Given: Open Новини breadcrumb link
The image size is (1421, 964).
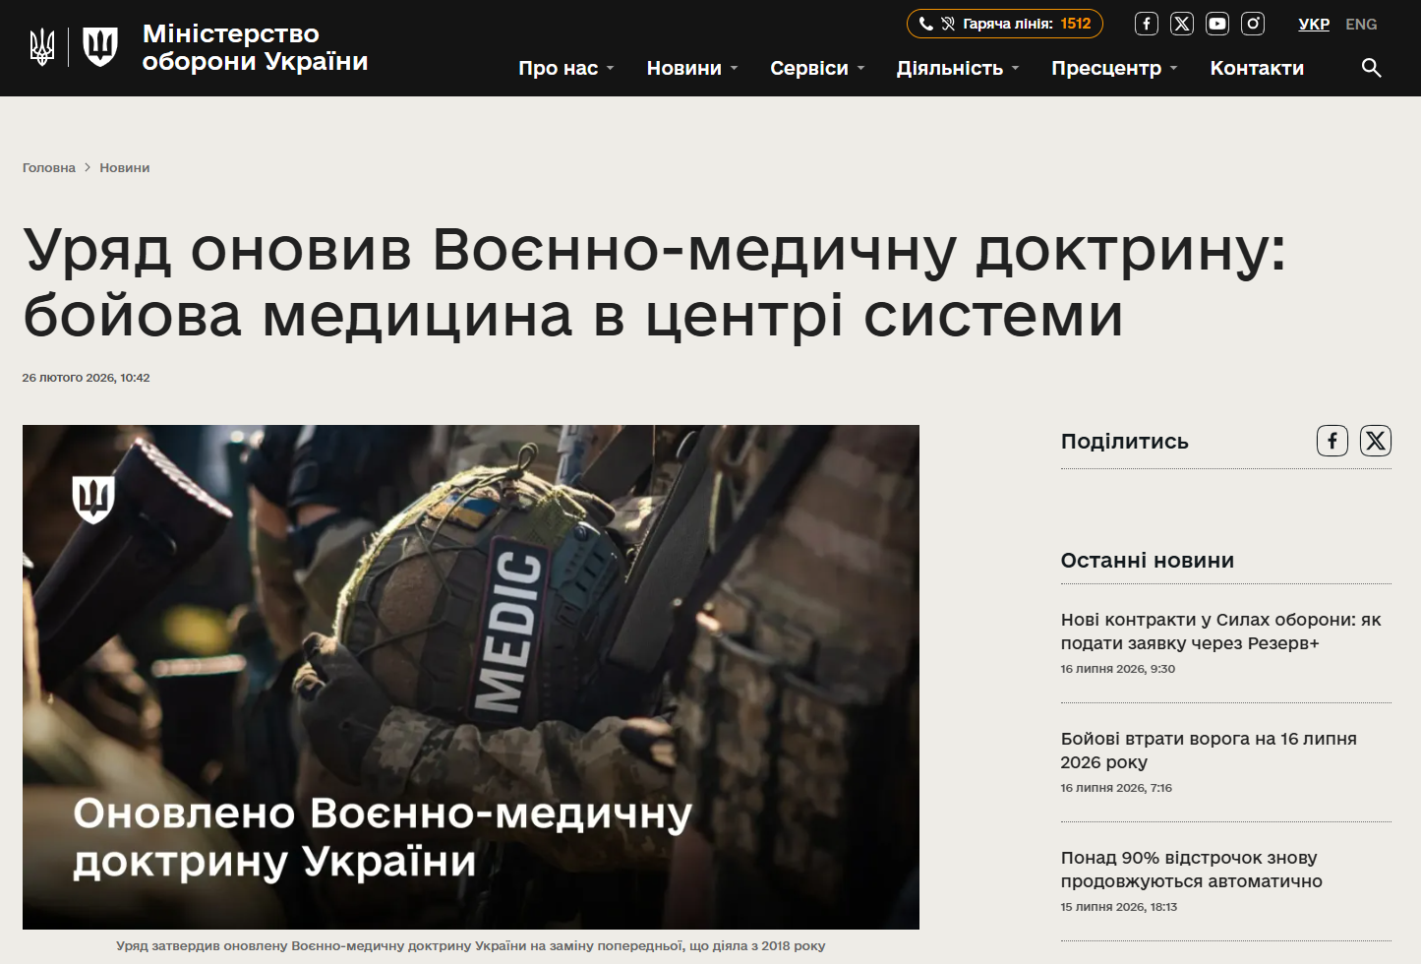Looking at the screenshot, I should tap(125, 168).
